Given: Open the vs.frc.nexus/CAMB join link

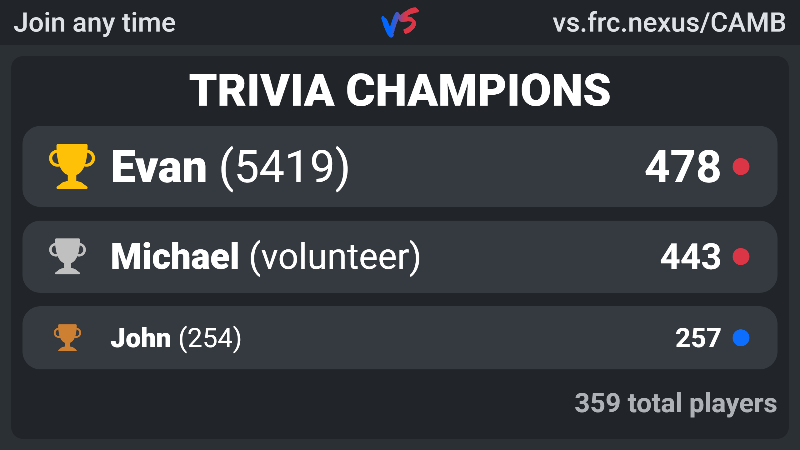Looking at the screenshot, I should [x=669, y=23].
